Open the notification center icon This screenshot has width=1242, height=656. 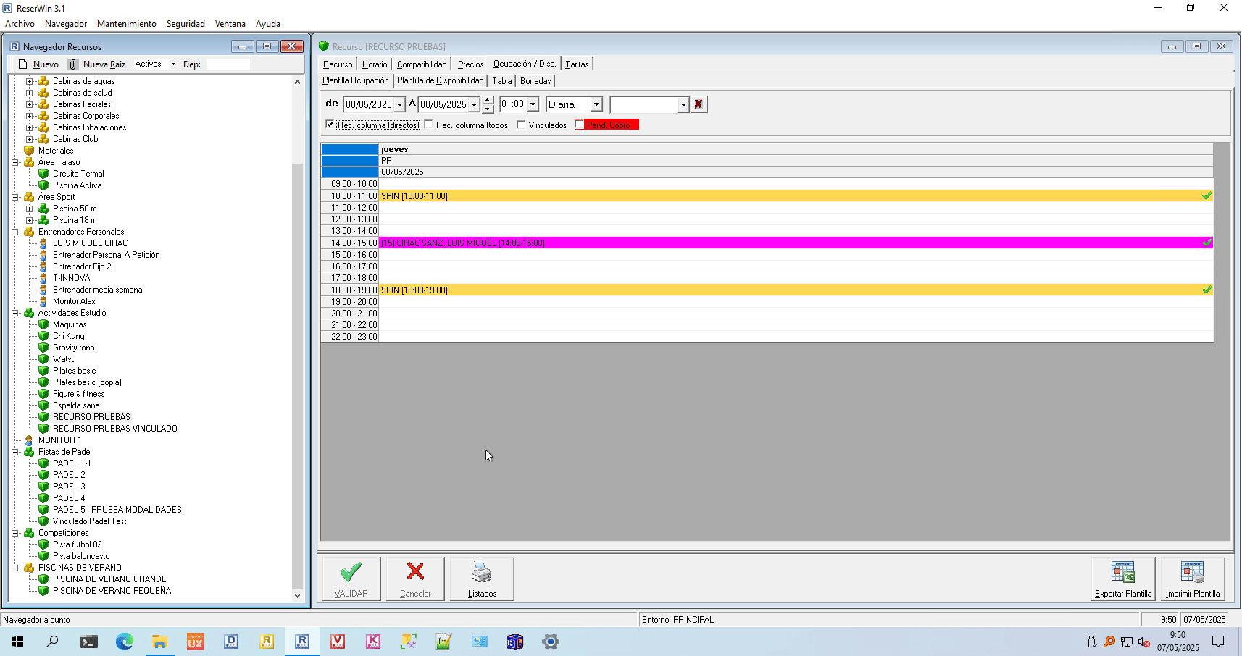pos(1218,642)
